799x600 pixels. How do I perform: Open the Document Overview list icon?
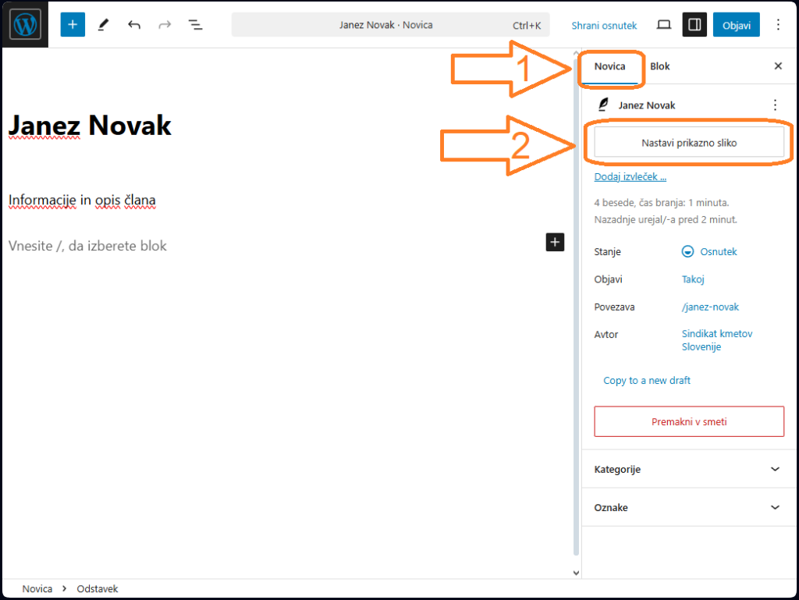click(x=195, y=25)
